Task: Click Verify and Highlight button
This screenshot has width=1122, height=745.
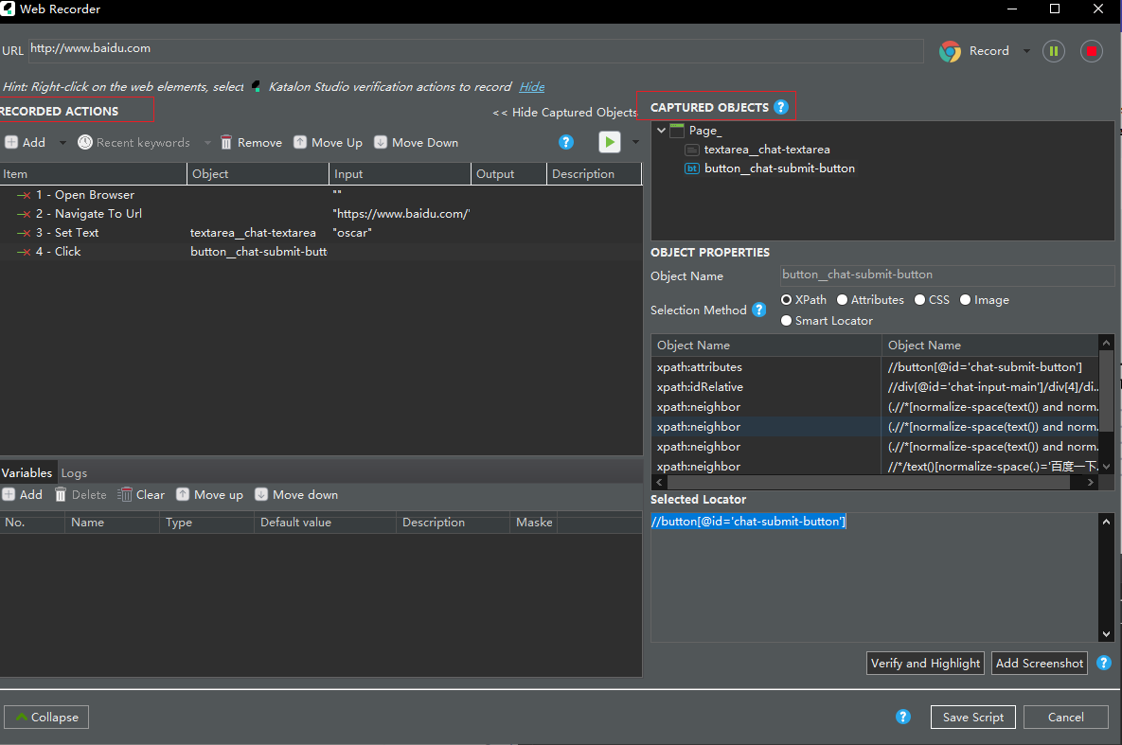Action: tap(925, 664)
